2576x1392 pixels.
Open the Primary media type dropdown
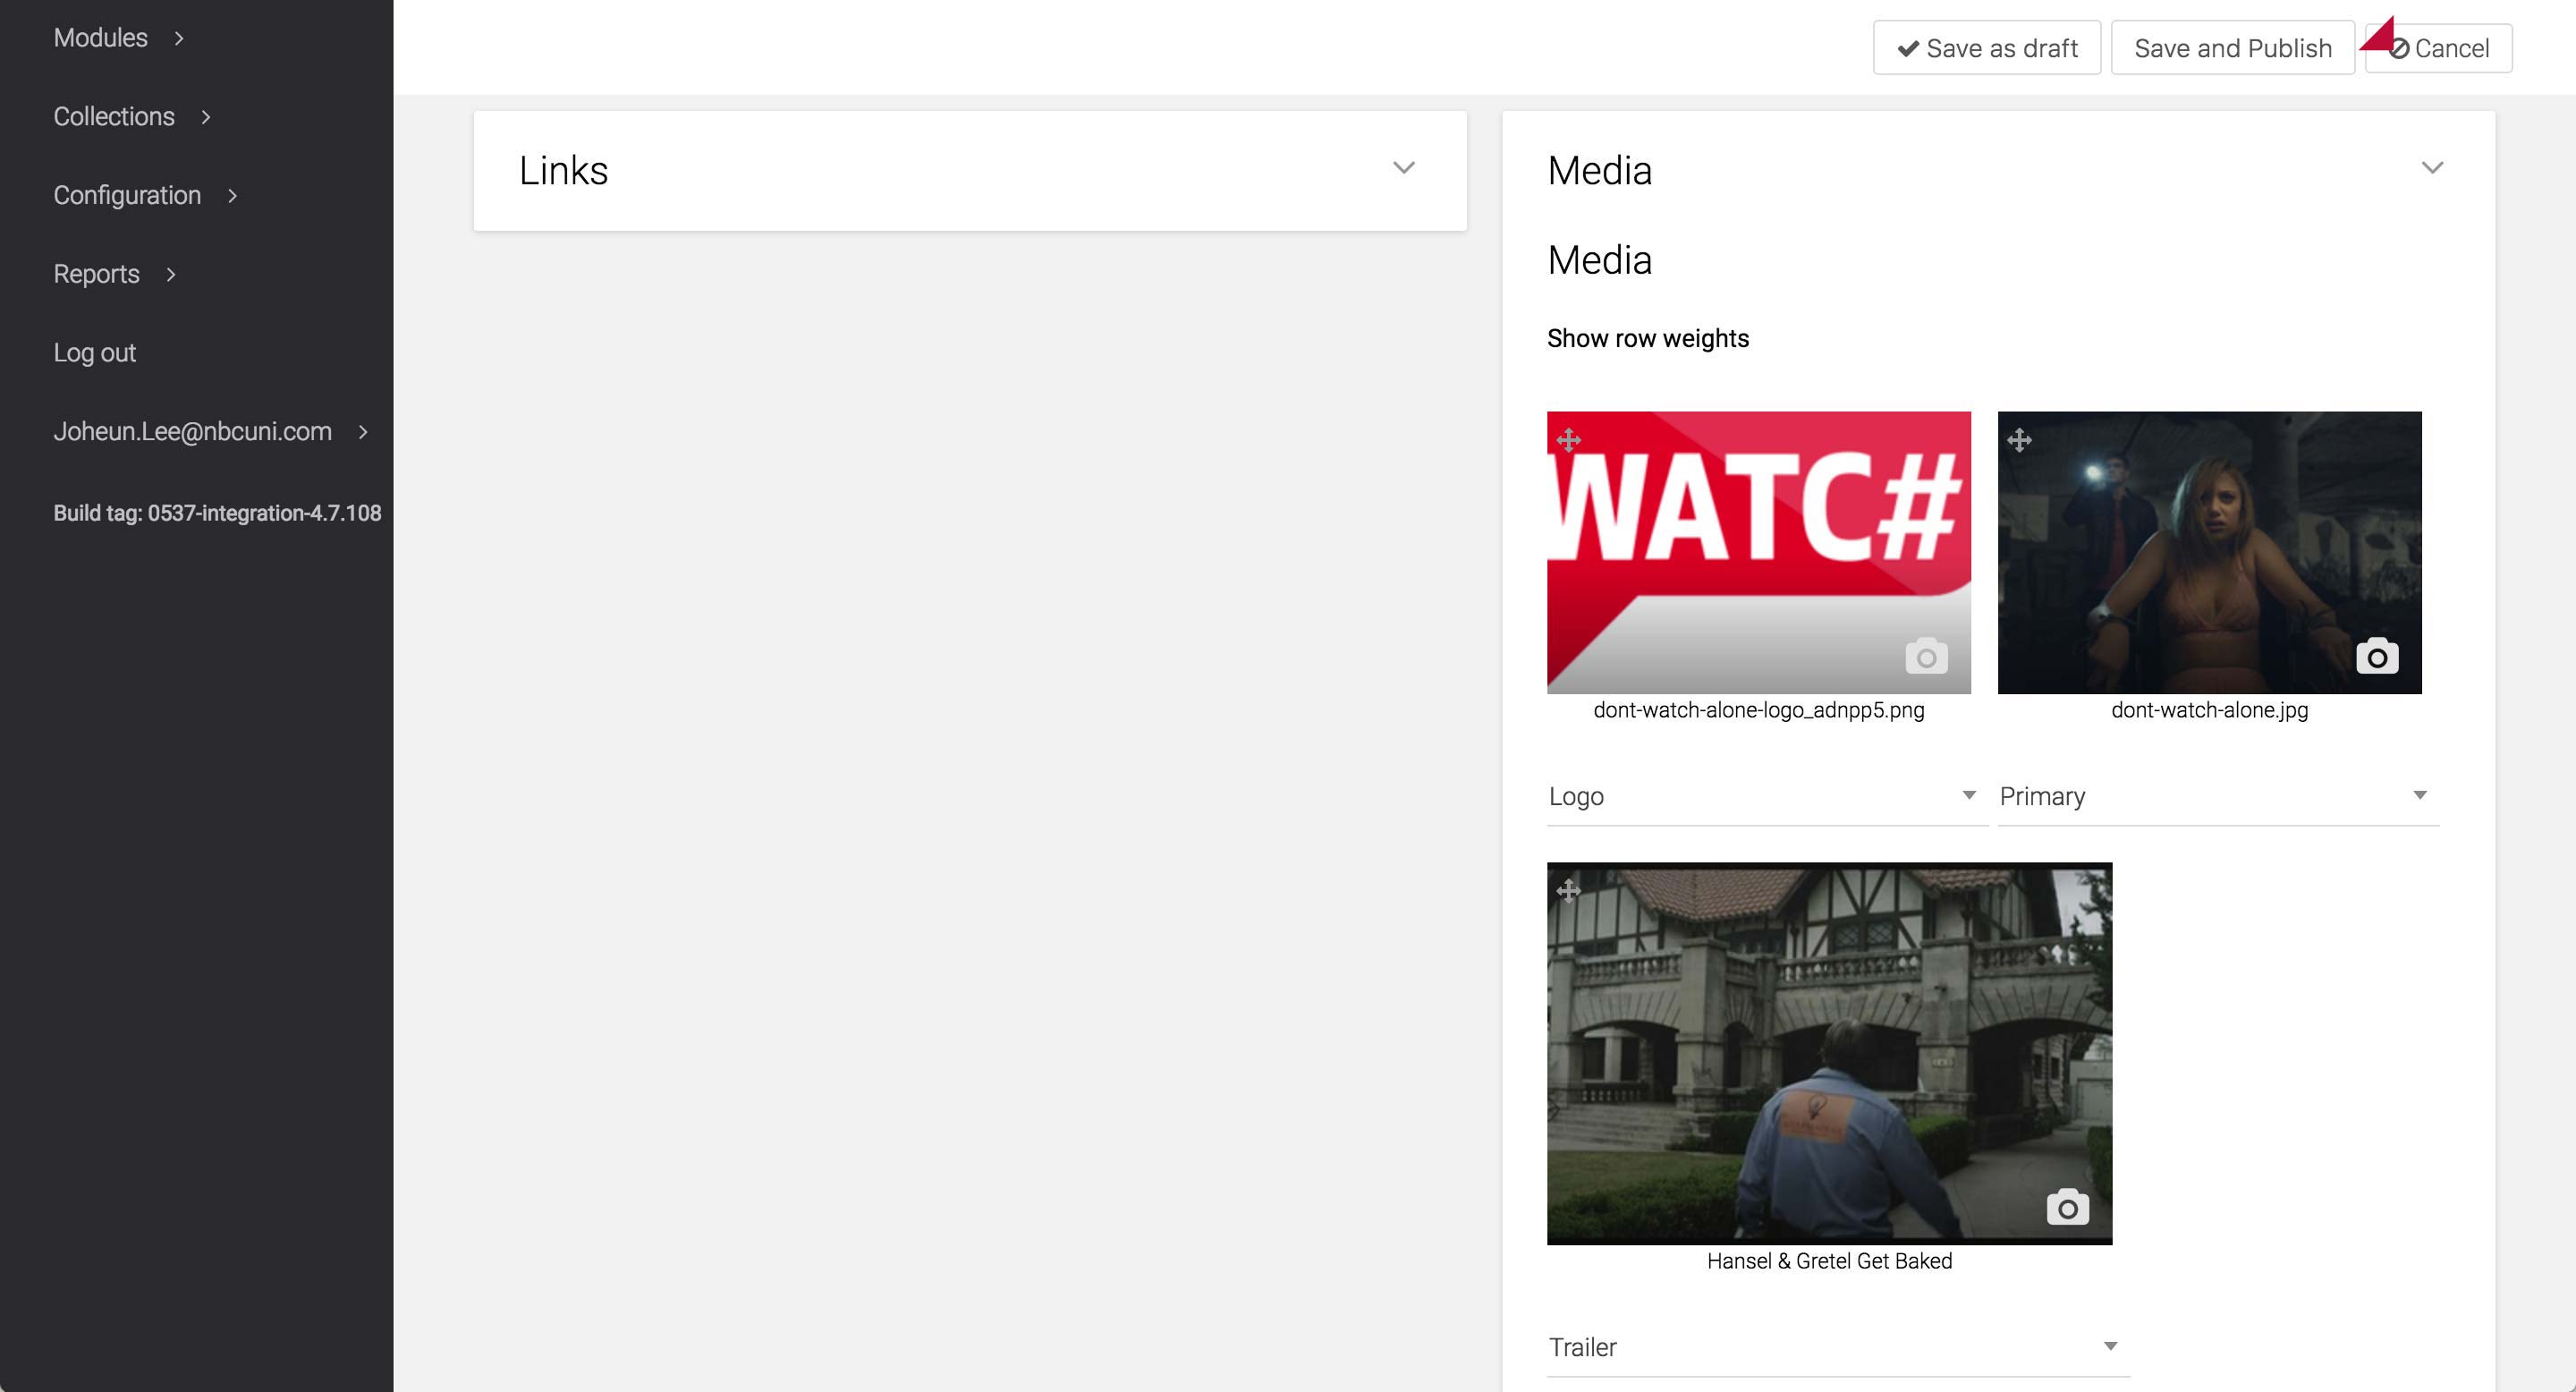2216,796
